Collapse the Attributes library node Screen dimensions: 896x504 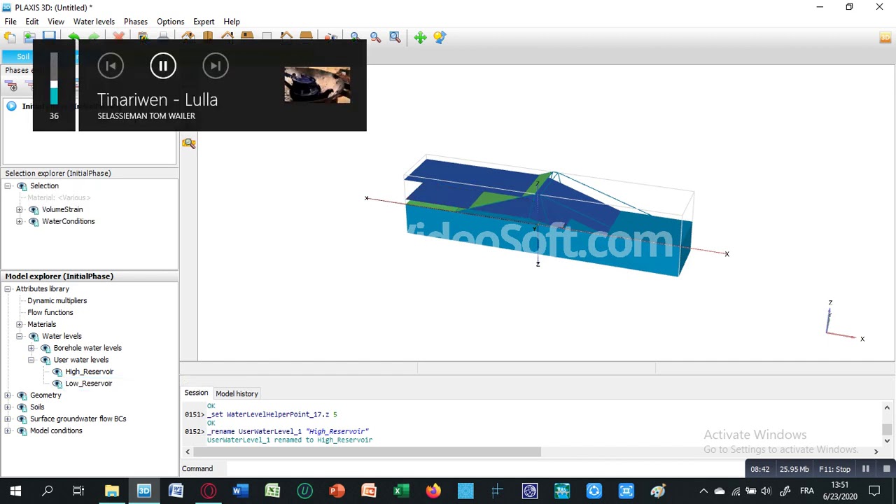point(8,289)
